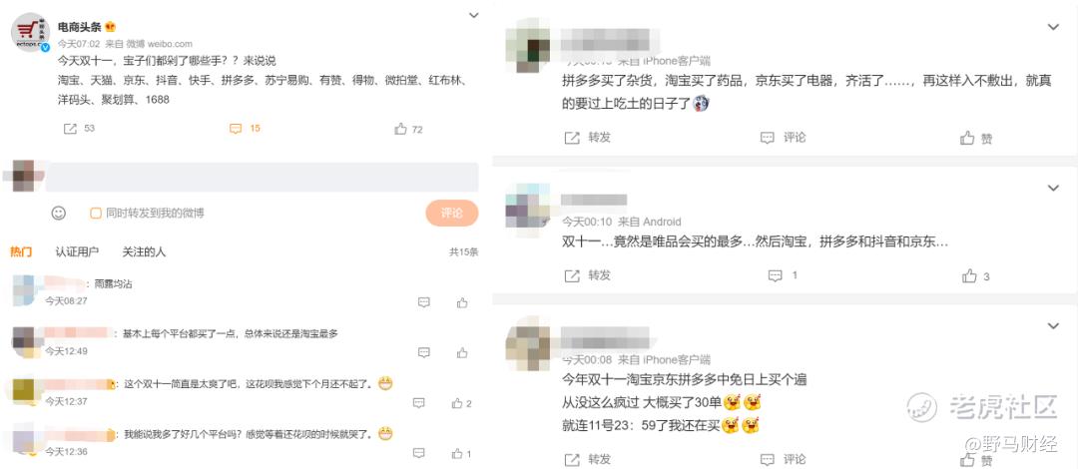Open comments icon showing 15
This screenshot has height=469, width=1078.
tap(236, 129)
